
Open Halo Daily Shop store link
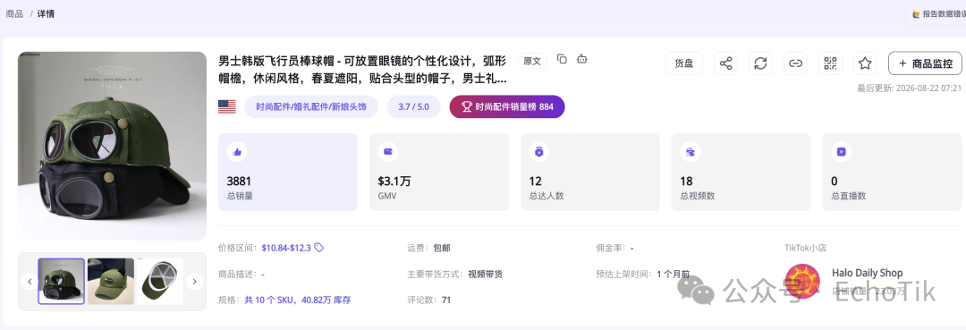[x=867, y=273]
